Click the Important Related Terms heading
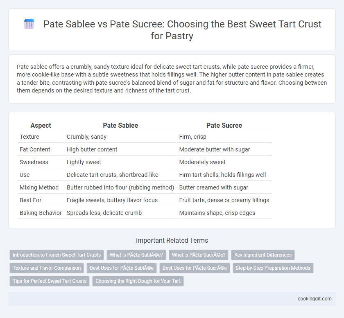The height and width of the screenshot is (318, 344). pos(172,240)
